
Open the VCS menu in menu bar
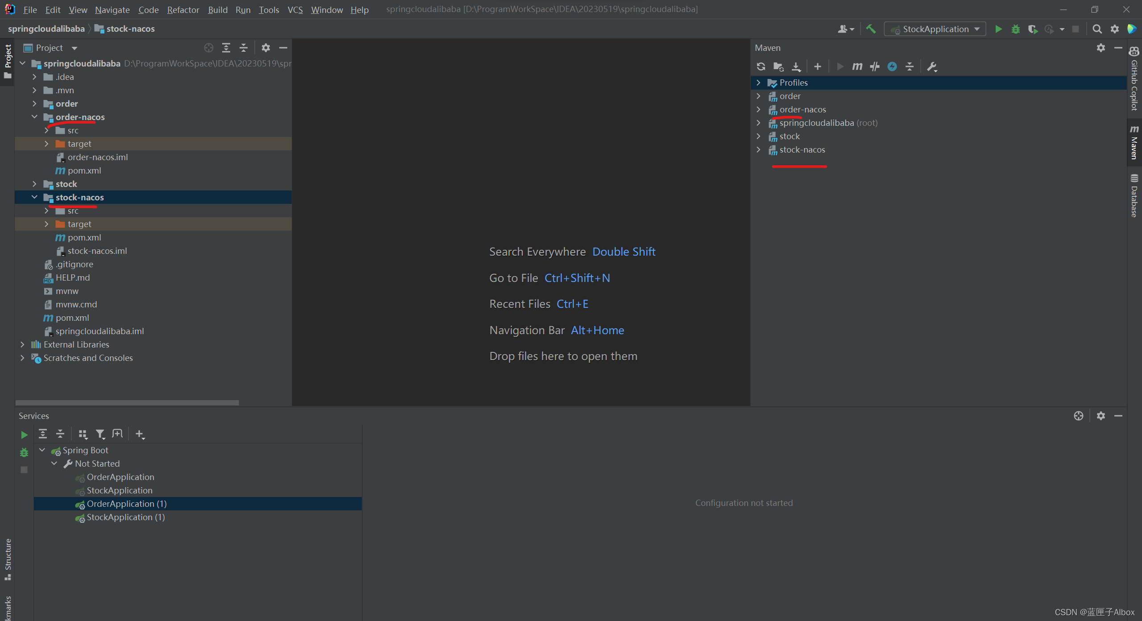tap(295, 10)
